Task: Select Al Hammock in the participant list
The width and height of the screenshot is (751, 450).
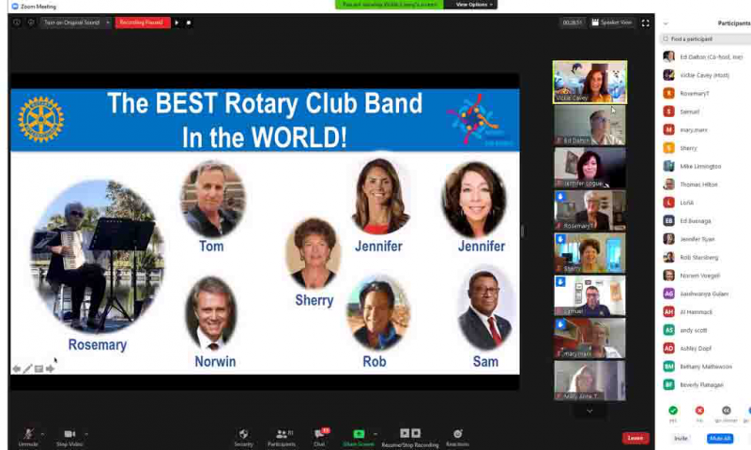Action: point(707,312)
